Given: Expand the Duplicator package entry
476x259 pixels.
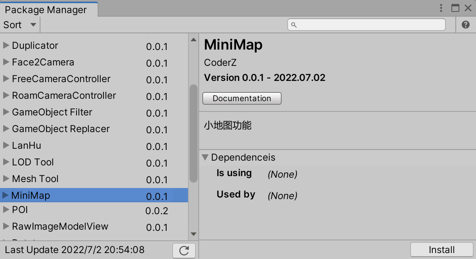Looking at the screenshot, I should 6,45.
